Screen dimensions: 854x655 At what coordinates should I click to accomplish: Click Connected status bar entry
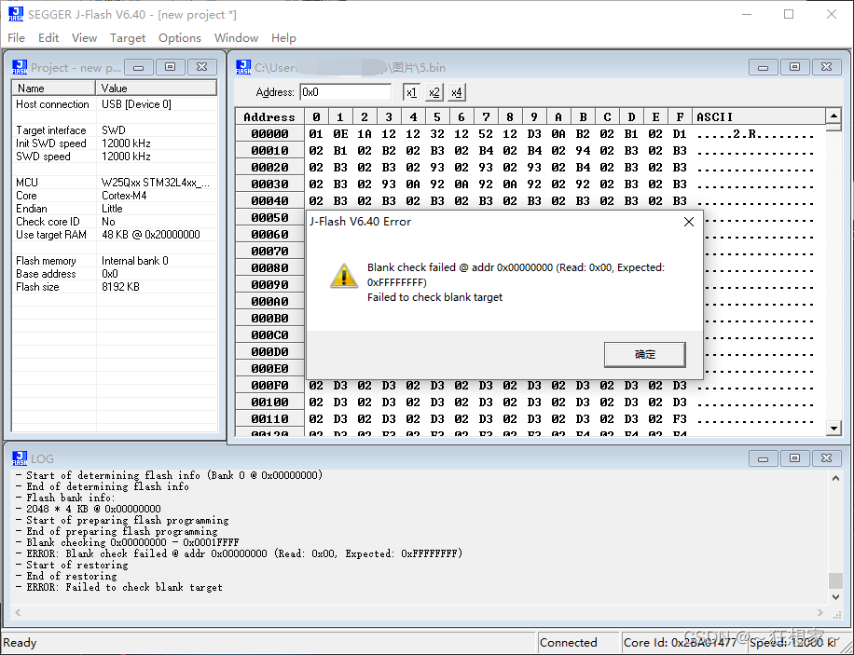click(x=578, y=643)
